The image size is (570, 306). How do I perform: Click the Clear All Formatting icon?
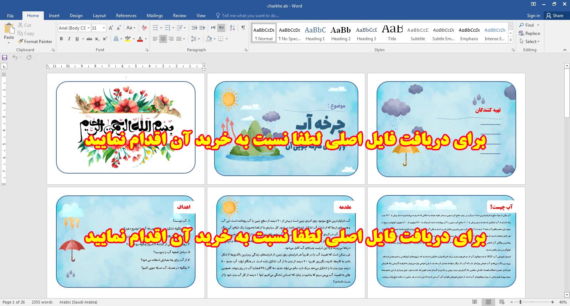[x=144, y=28]
